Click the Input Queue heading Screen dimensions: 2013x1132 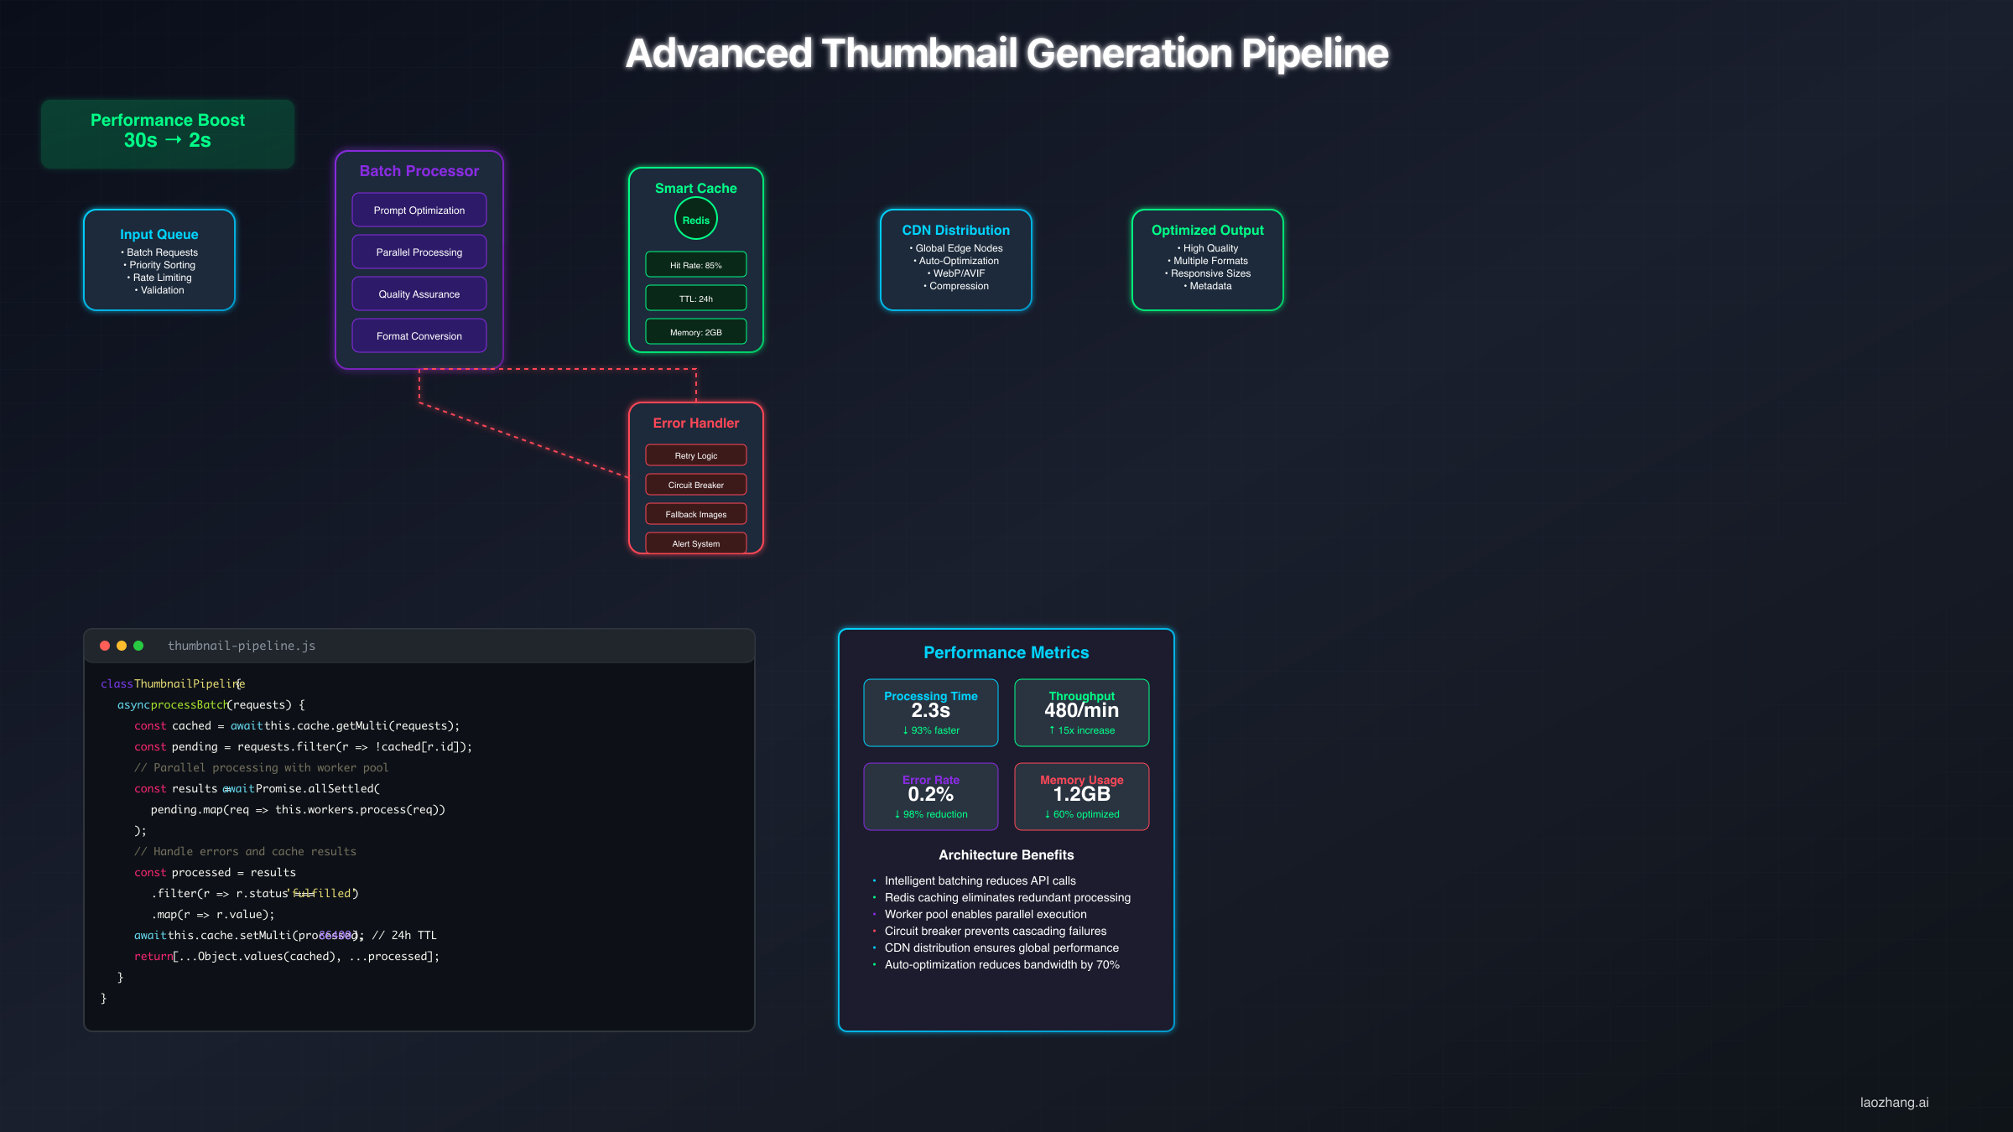[159, 235]
